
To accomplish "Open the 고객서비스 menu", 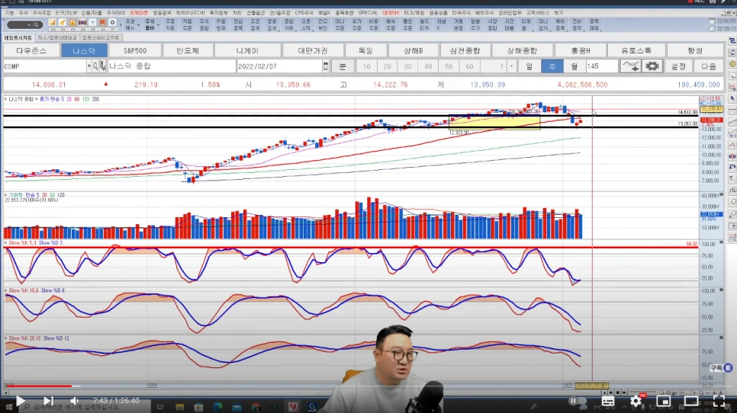I will 538,13.
